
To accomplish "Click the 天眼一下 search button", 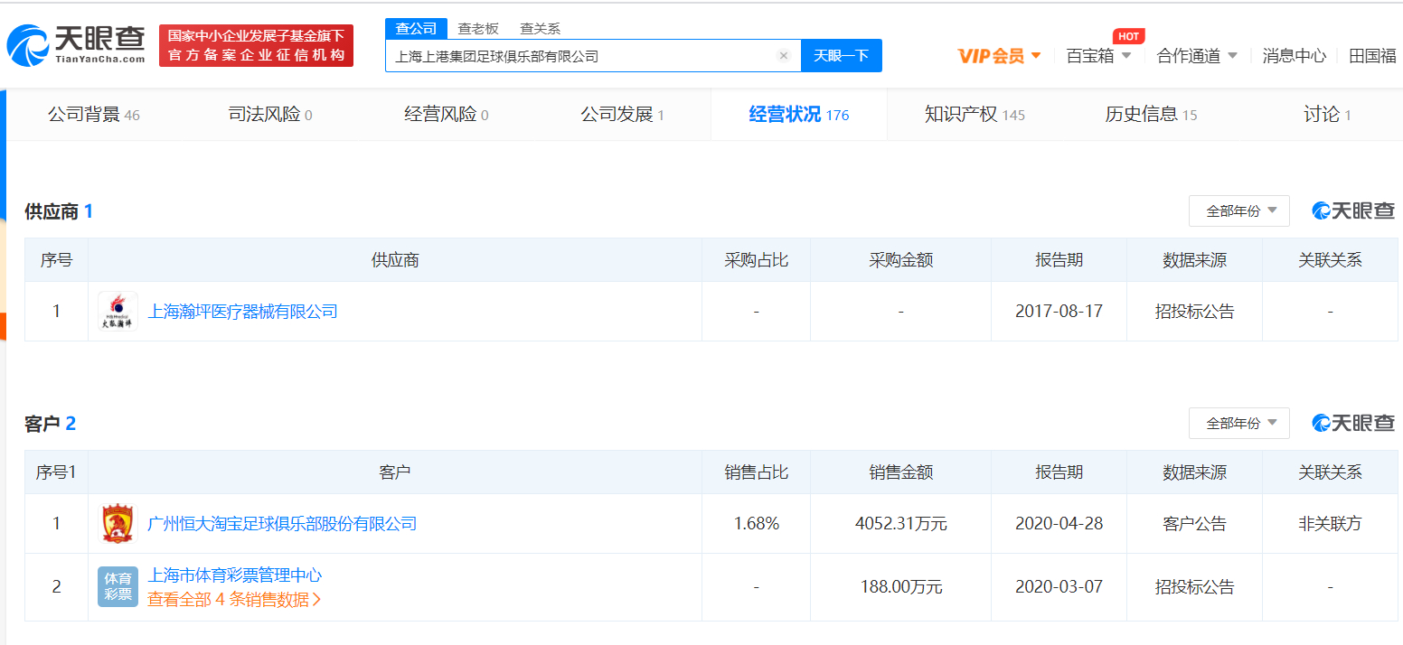I will [842, 56].
